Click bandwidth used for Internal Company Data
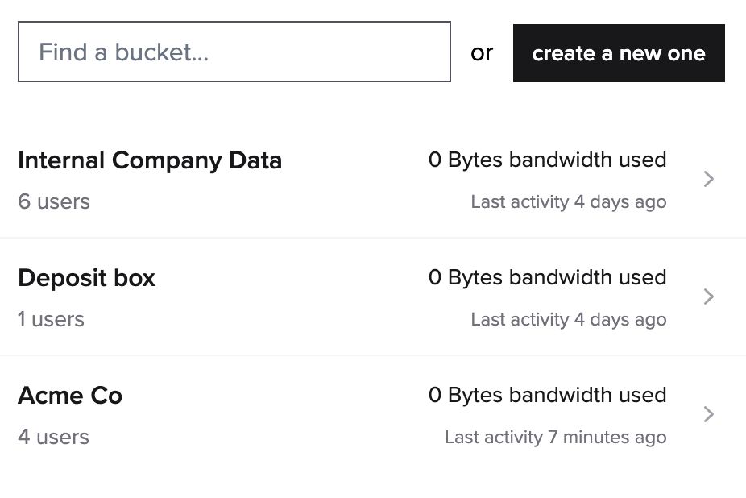Viewport: 746px width, 498px height. click(547, 160)
